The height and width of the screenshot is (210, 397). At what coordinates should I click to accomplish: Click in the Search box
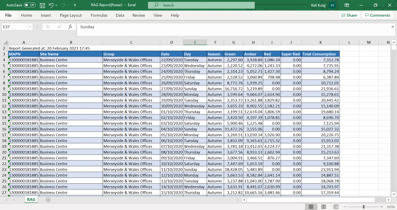[x=202, y=5]
